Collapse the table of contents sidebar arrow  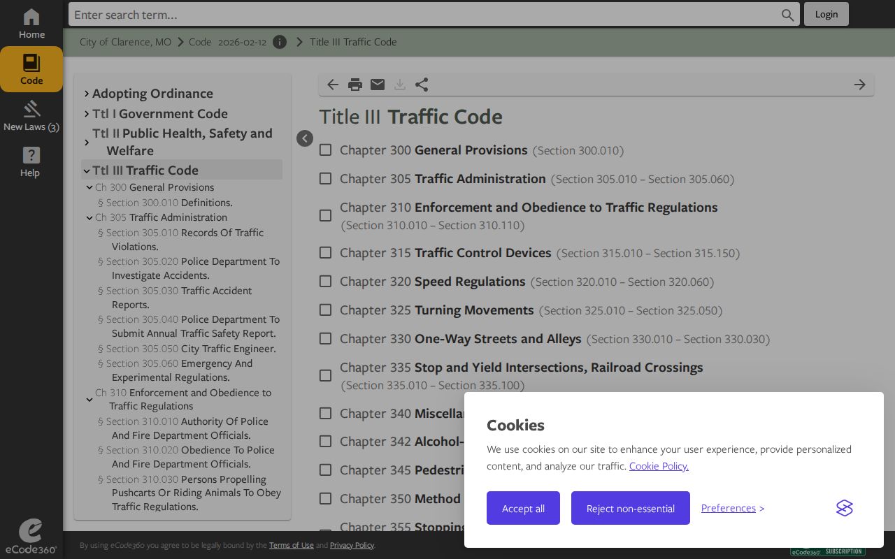(x=305, y=138)
